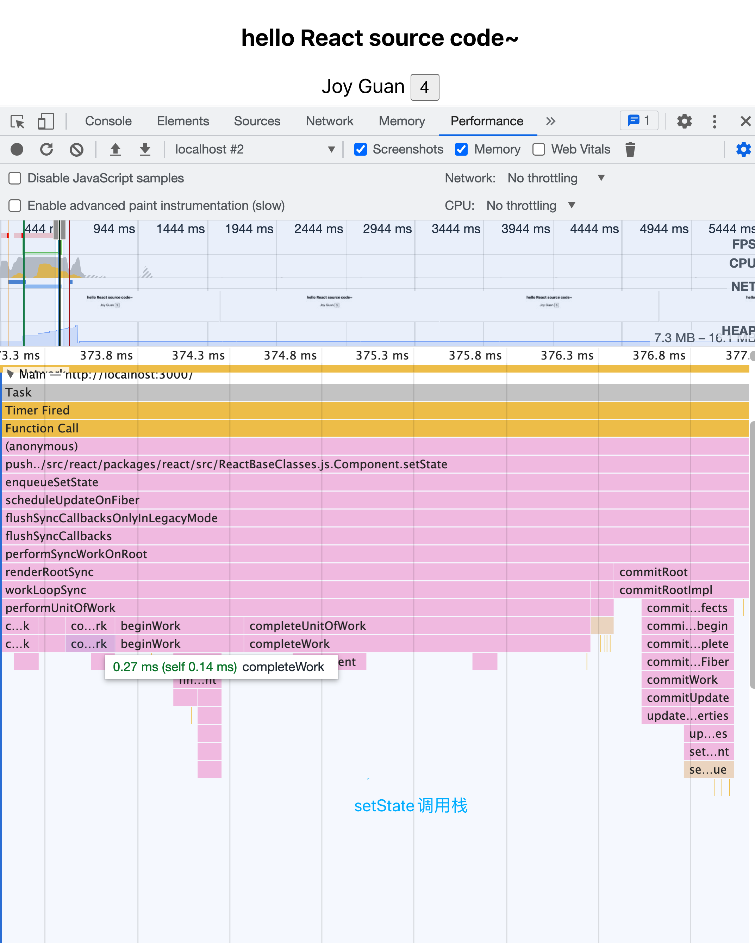755x943 pixels.
Task: Select the scheduleUpdateOnFiber bar
Action: click(376, 500)
